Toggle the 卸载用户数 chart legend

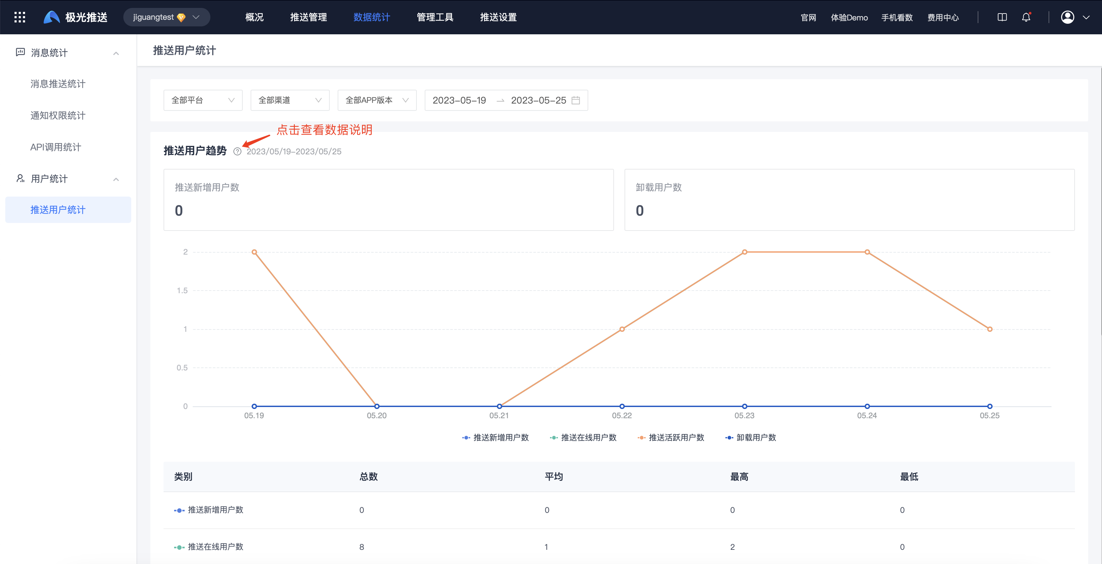751,437
